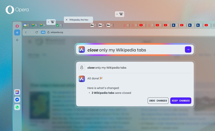Click Aria avatar next to 'All done!'
215x131 pixels.
pyautogui.click(x=82, y=79)
